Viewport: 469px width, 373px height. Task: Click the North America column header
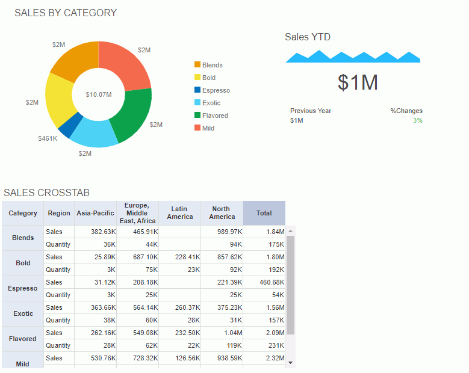(222, 213)
